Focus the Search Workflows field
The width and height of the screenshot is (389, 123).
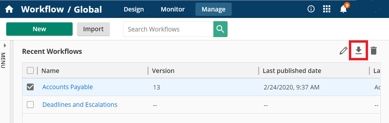[x=168, y=29]
